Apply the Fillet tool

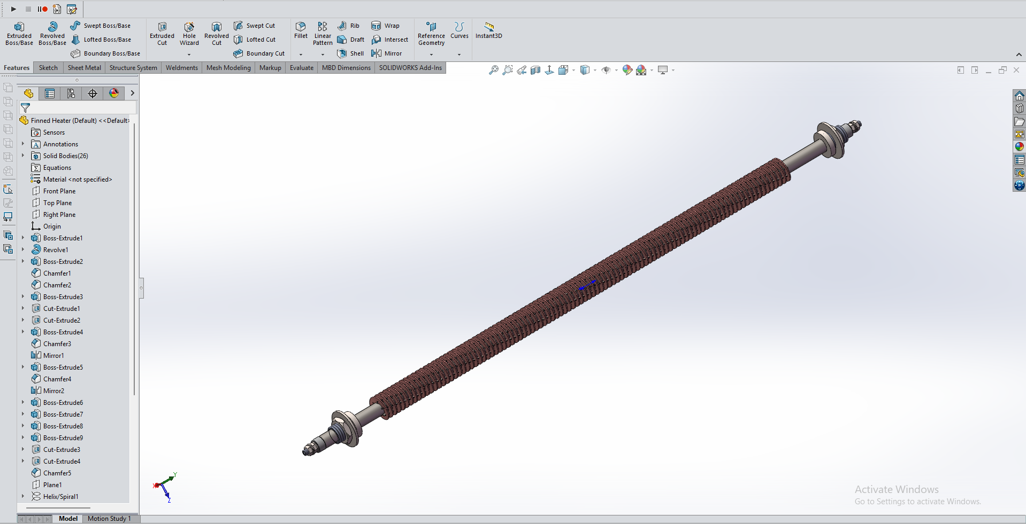[x=301, y=30]
